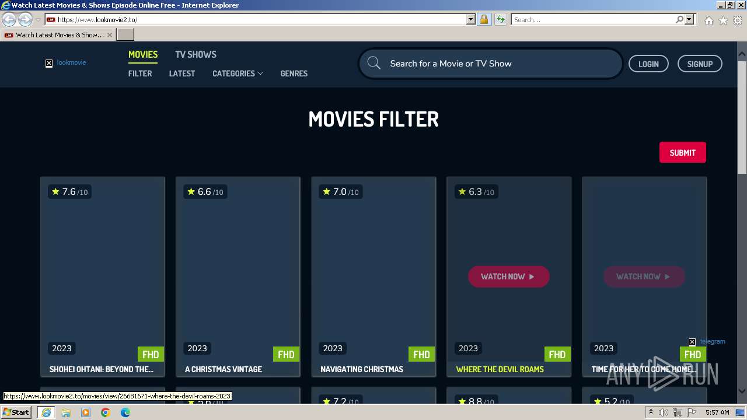
Task: Click the browser Back arrow button
Action: click(x=9, y=20)
